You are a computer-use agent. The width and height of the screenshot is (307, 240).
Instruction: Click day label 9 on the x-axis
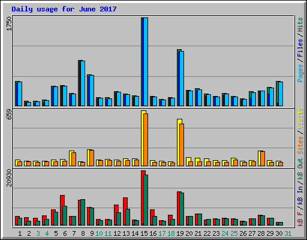coord(92,233)
